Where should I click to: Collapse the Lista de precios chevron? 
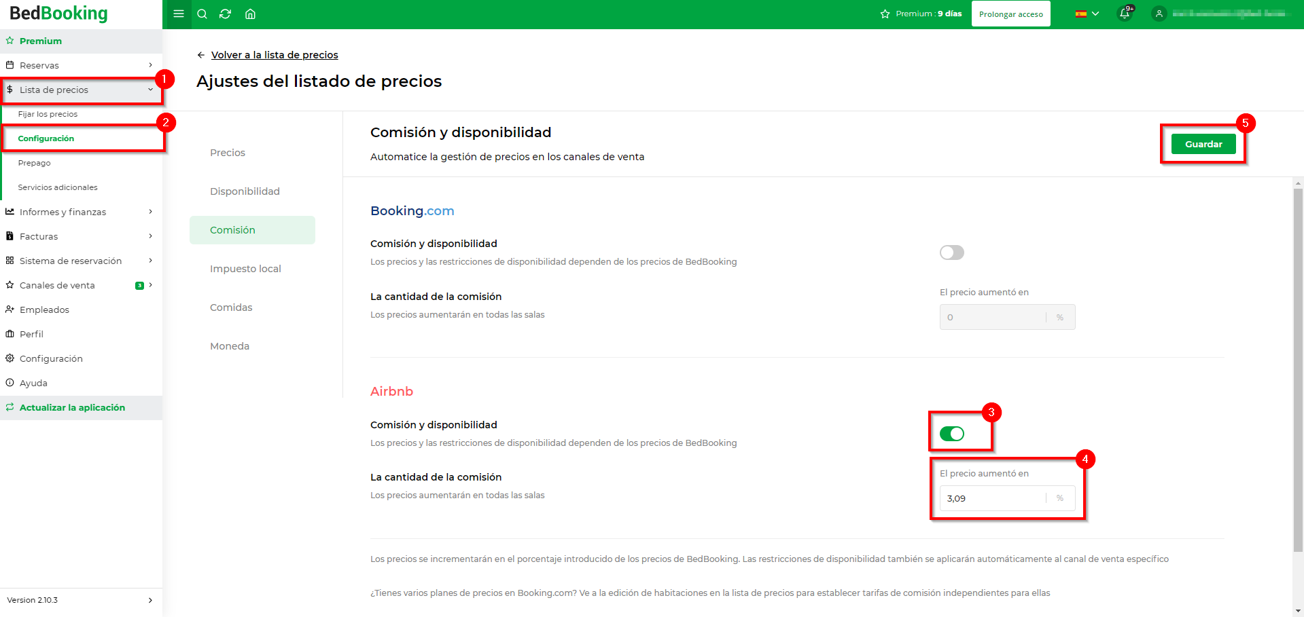150,90
